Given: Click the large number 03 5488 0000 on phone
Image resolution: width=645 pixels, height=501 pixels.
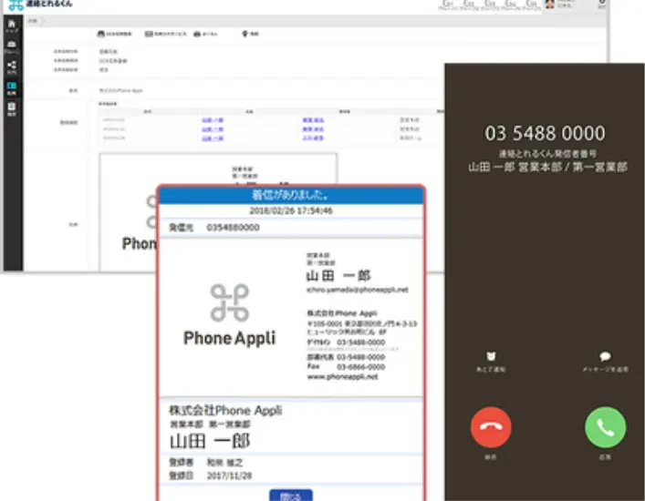Looking at the screenshot, I should (x=545, y=133).
